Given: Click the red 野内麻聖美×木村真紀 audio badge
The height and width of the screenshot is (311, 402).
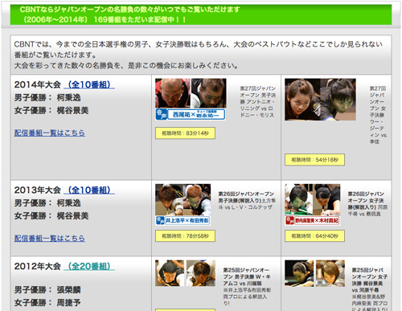Looking at the screenshot, I should (313, 221).
